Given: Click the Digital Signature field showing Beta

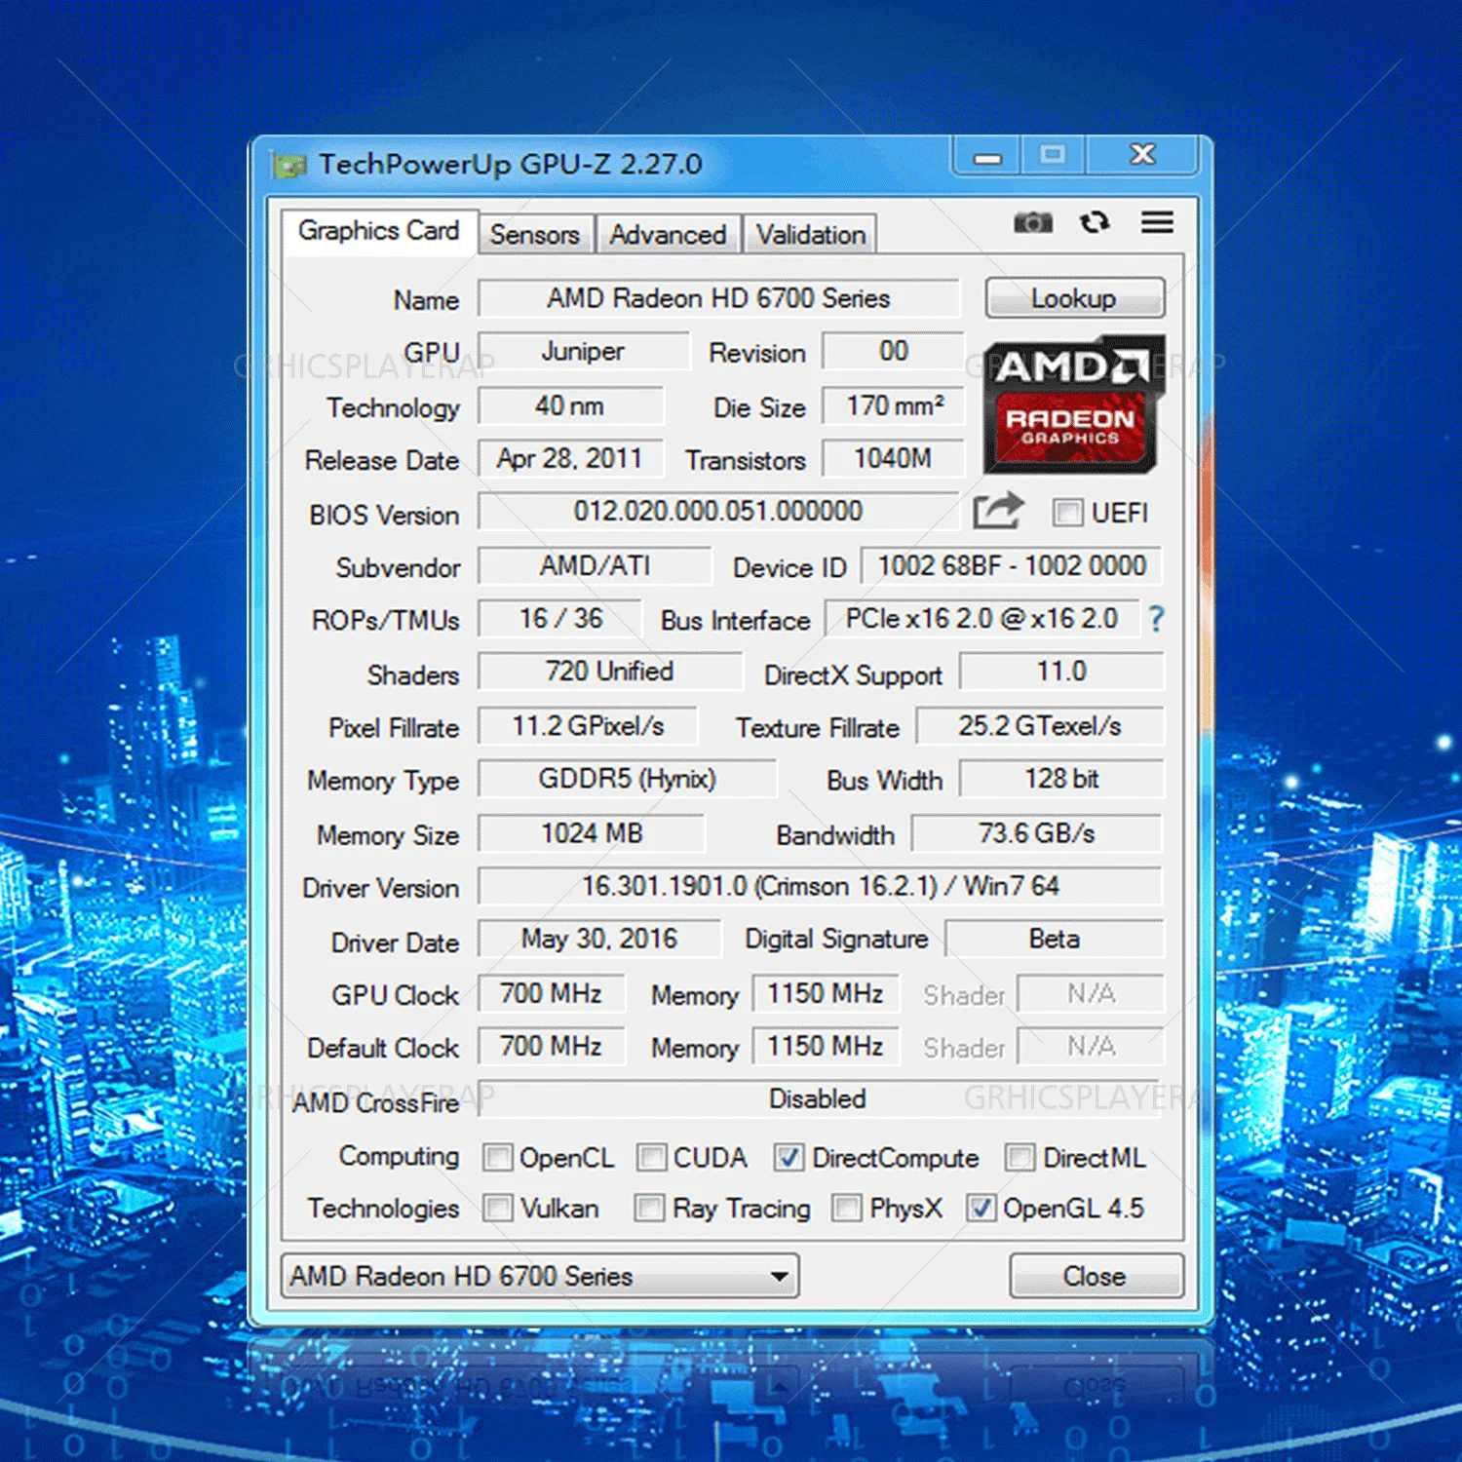Looking at the screenshot, I should click(1055, 938).
